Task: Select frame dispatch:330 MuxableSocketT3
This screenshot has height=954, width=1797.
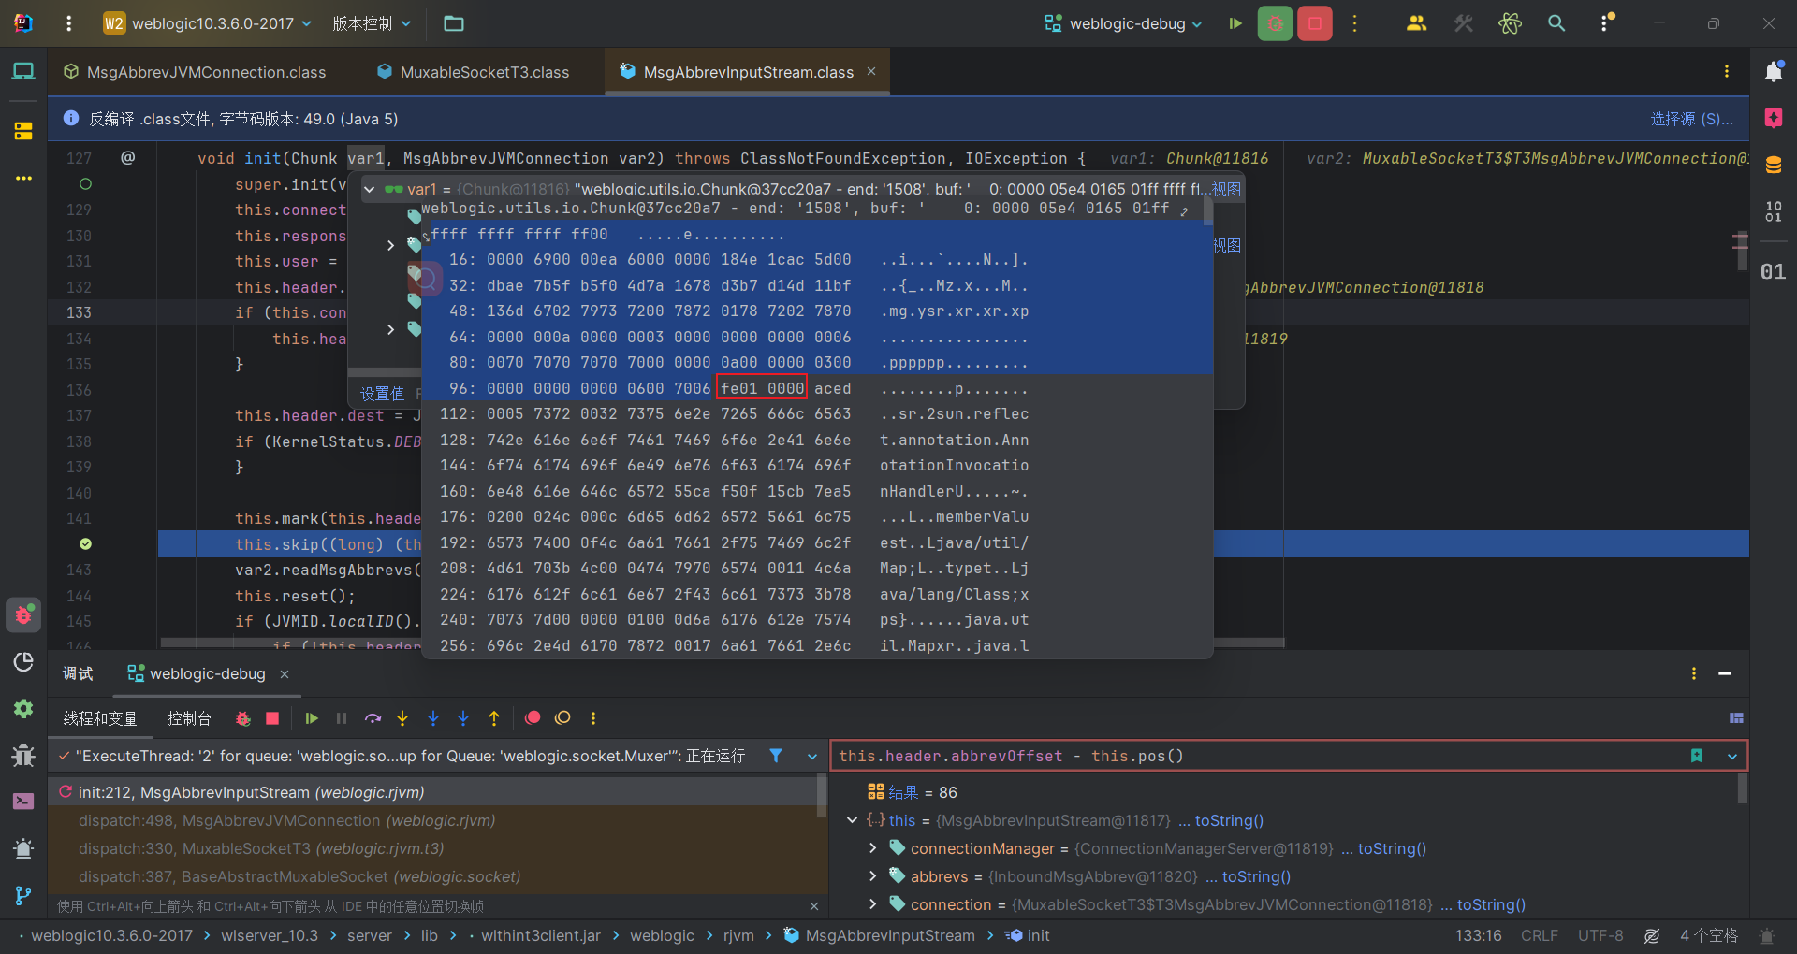Action: [x=261, y=848]
